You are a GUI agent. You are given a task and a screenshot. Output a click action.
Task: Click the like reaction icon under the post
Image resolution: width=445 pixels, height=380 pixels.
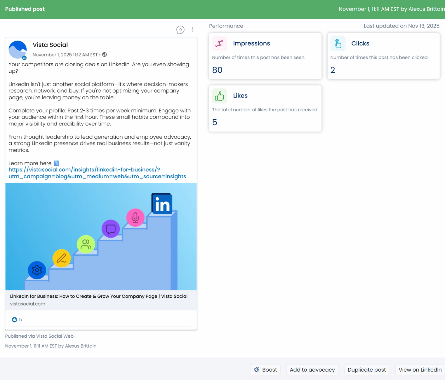[x=14, y=320]
